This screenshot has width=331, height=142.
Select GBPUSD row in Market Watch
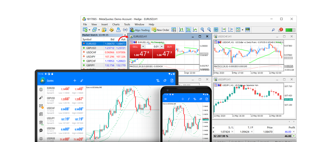tap(104, 48)
